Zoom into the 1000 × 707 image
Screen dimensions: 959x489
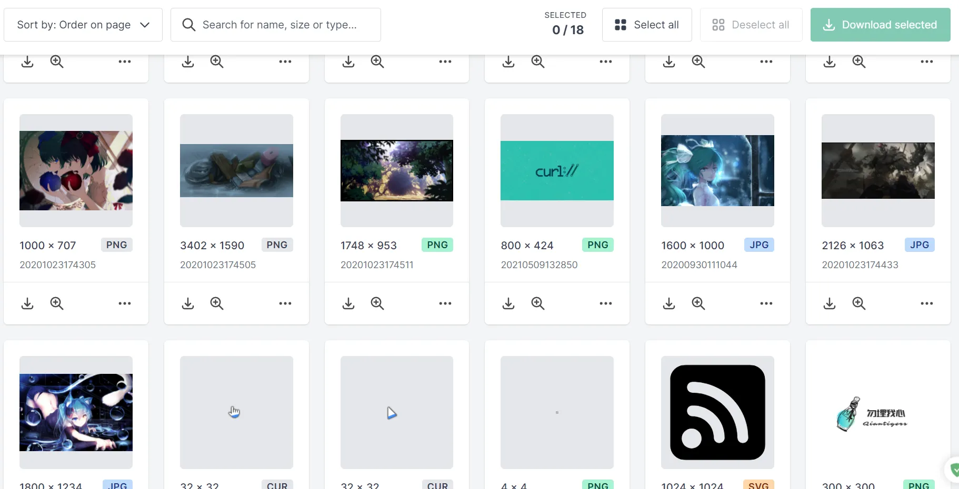point(57,303)
